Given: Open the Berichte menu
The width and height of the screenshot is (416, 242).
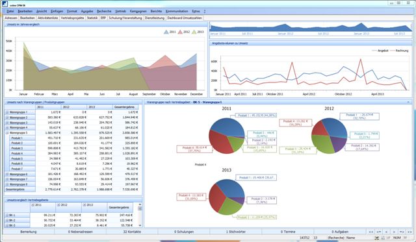Looking at the screenshot, I should tap(156, 12).
